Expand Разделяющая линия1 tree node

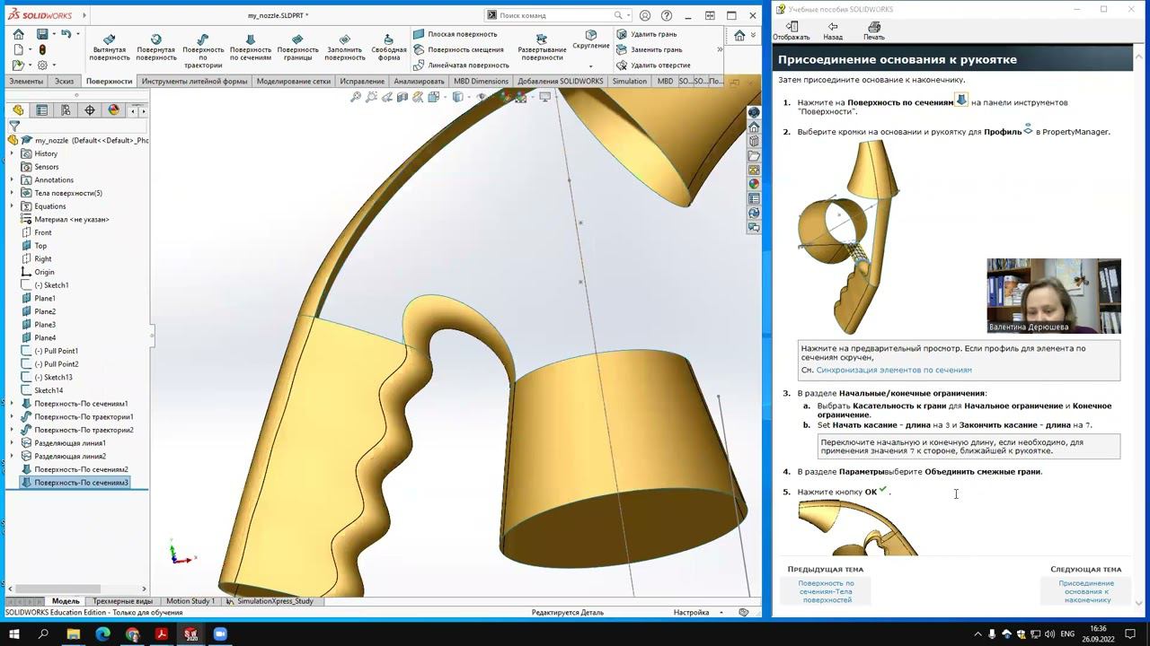(x=13, y=443)
